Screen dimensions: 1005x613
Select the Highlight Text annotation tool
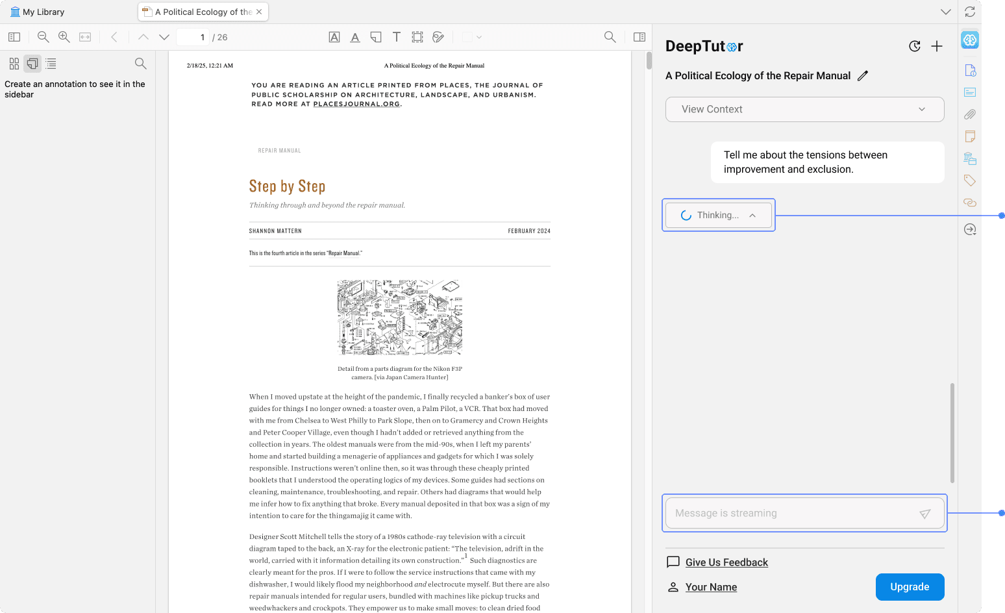click(x=334, y=37)
